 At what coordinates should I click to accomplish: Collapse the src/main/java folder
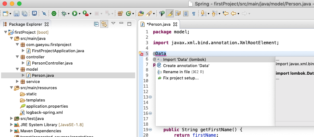pos(11,38)
